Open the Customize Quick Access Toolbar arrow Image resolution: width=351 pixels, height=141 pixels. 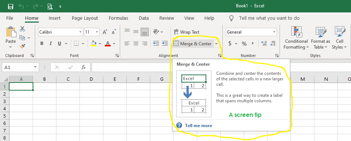pos(60,7)
